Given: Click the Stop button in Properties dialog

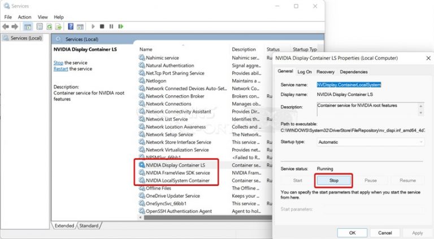Looking at the screenshot, I should [x=334, y=180].
